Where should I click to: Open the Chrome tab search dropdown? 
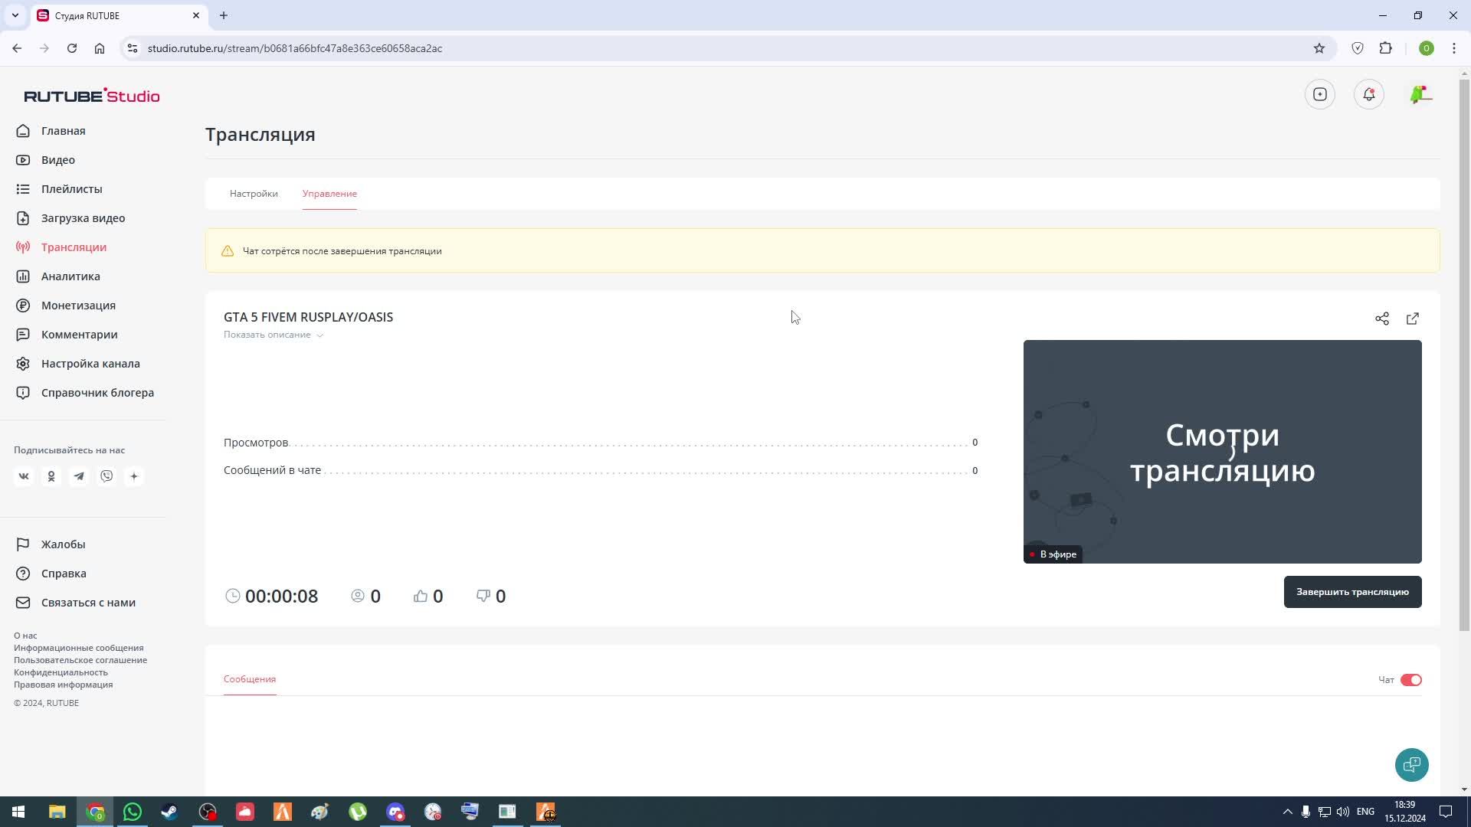15,15
